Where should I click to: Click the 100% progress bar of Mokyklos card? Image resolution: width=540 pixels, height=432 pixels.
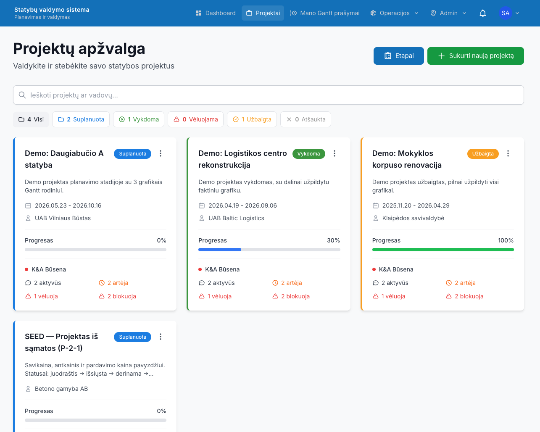click(443, 250)
